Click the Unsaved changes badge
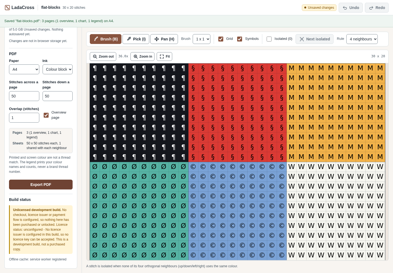Viewport: 393px width, 273px height. click(x=319, y=8)
